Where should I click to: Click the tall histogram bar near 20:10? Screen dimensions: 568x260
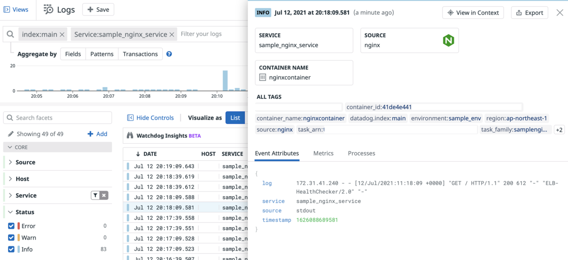click(225, 80)
